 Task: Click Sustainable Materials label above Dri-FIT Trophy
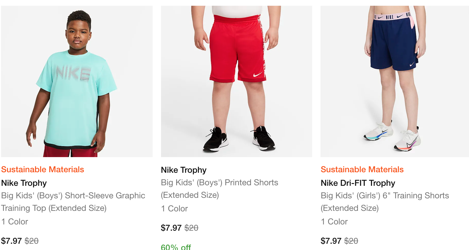click(362, 170)
